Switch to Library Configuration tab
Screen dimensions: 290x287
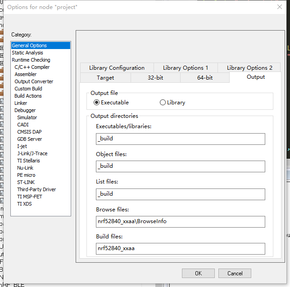pyautogui.click(x=117, y=68)
